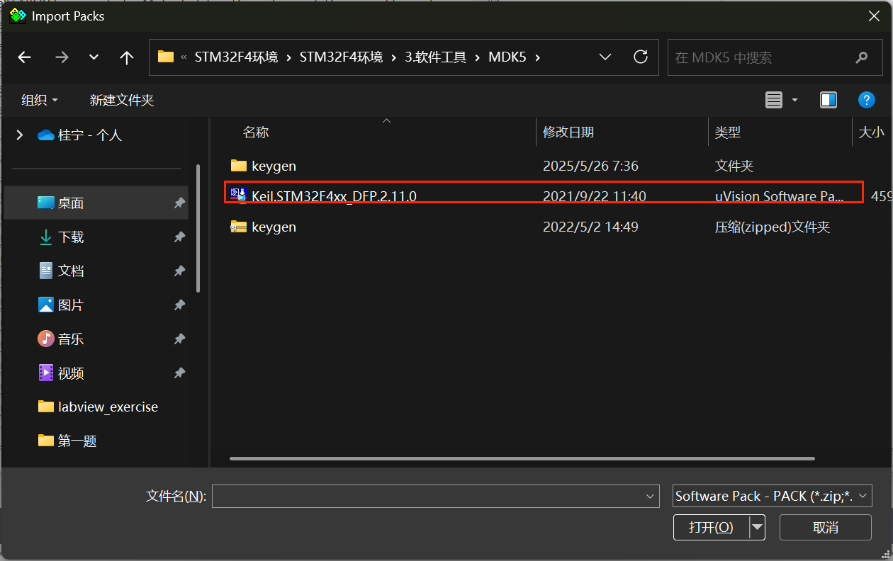Image resolution: width=893 pixels, height=561 pixels.
Task: Change view layout icon
Action: click(774, 100)
